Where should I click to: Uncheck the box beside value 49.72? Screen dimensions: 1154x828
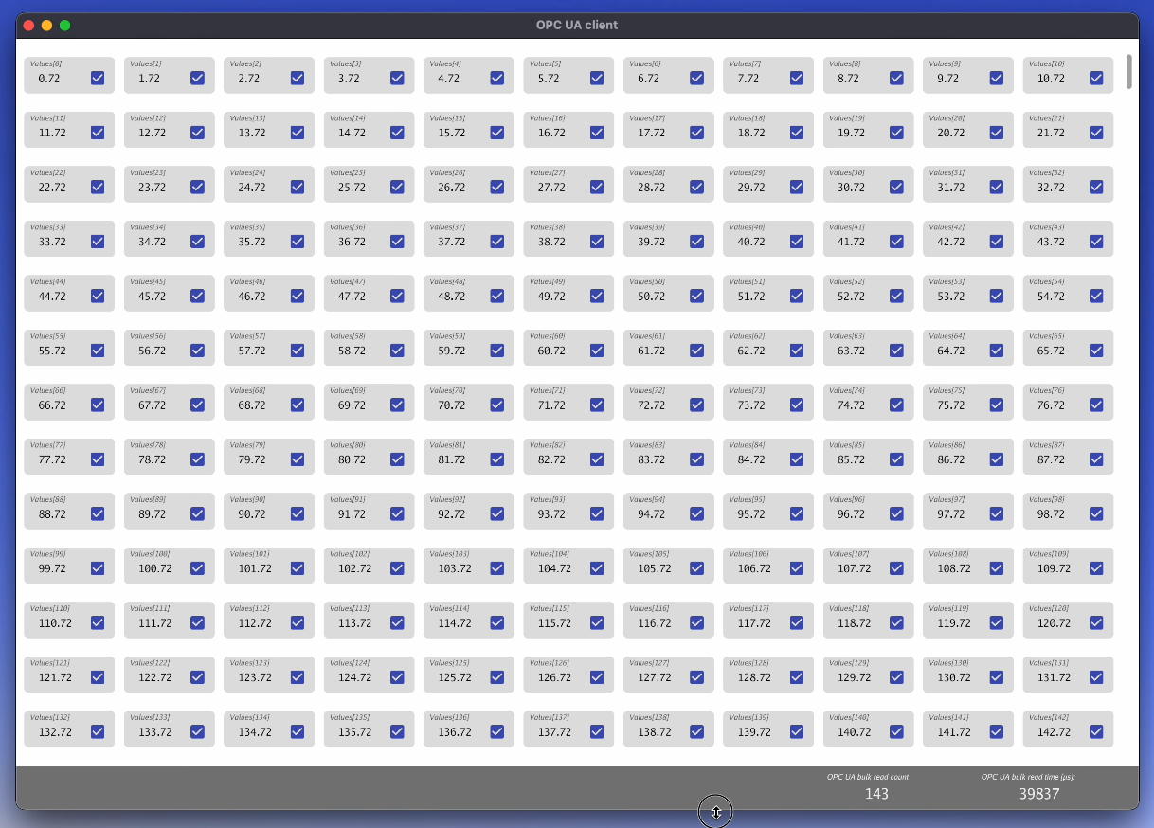pyautogui.click(x=597, y=297)
